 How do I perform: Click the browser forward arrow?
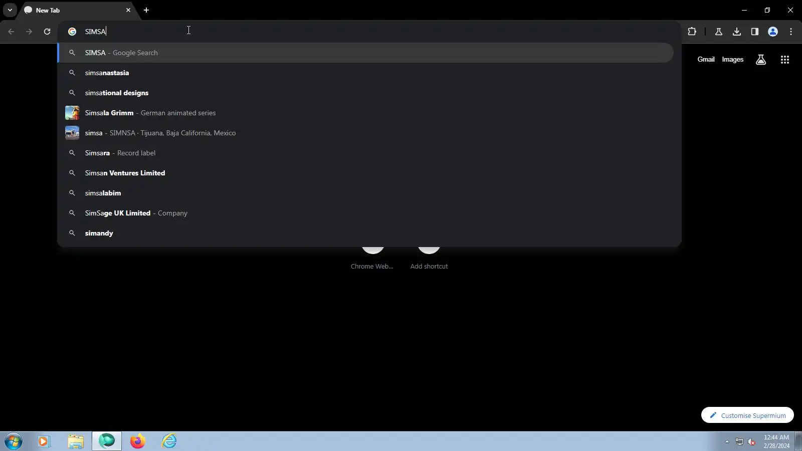pos(29,32)
